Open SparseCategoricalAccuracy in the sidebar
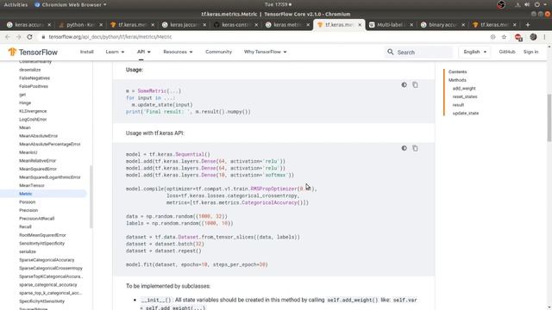This screenshot has width=552, height=310. tap(47, 260)
